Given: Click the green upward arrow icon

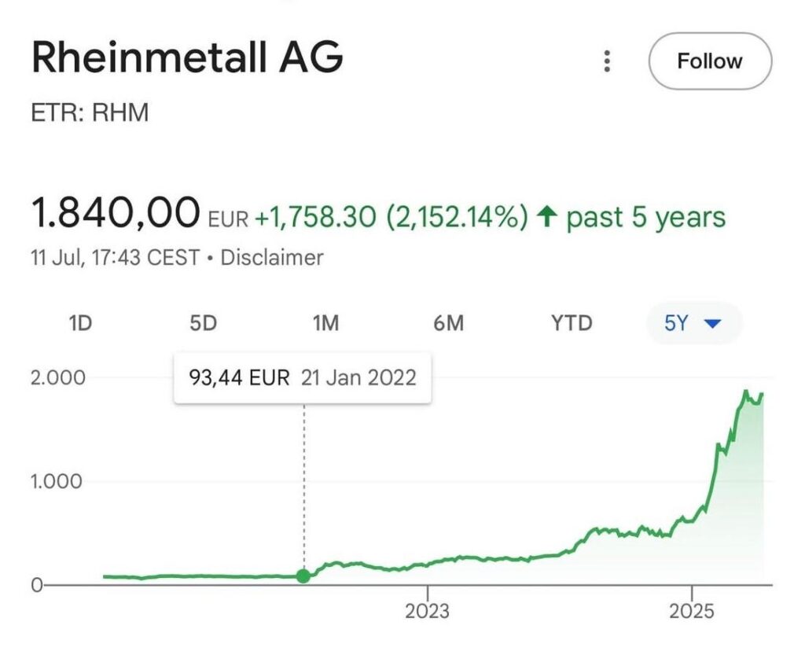Looking at the screenshot, I should click(x=547, y=217).
